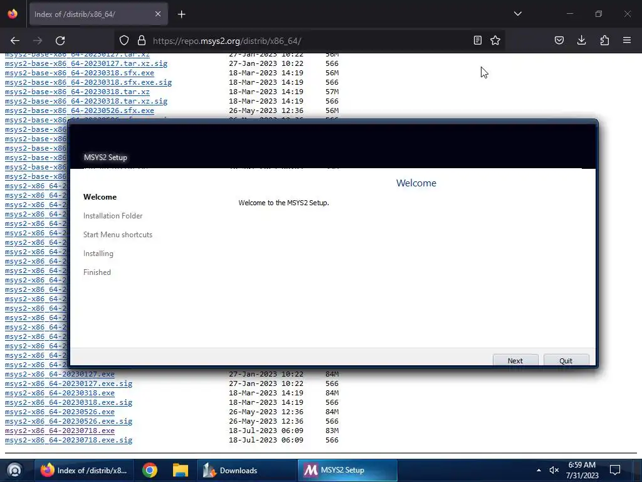
Task: Open the msys2-base-x86_64-20230318.tar.xz link
Action: point(77,92)
